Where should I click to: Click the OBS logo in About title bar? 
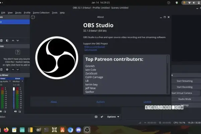coord(33,17)
